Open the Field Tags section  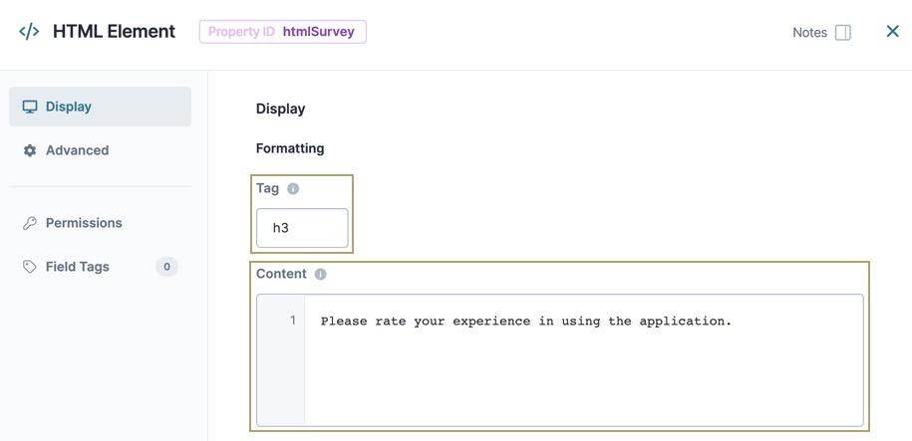click(x=100, y=267)
